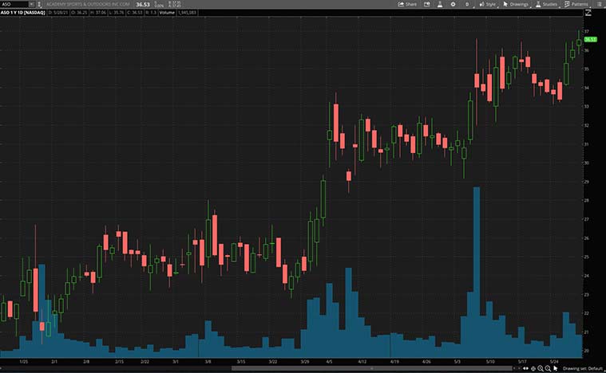
Task: Click the tallest volume bar near 5/10
Action: [x=477, y=272]
